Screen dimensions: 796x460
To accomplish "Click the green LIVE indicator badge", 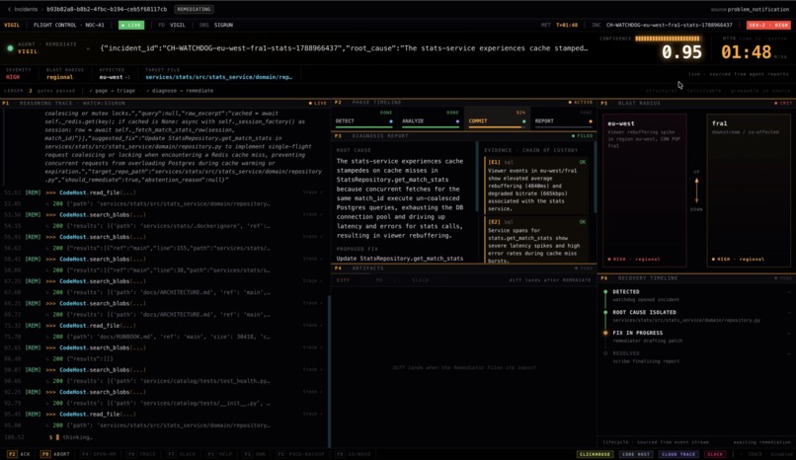I will (131, 25).
